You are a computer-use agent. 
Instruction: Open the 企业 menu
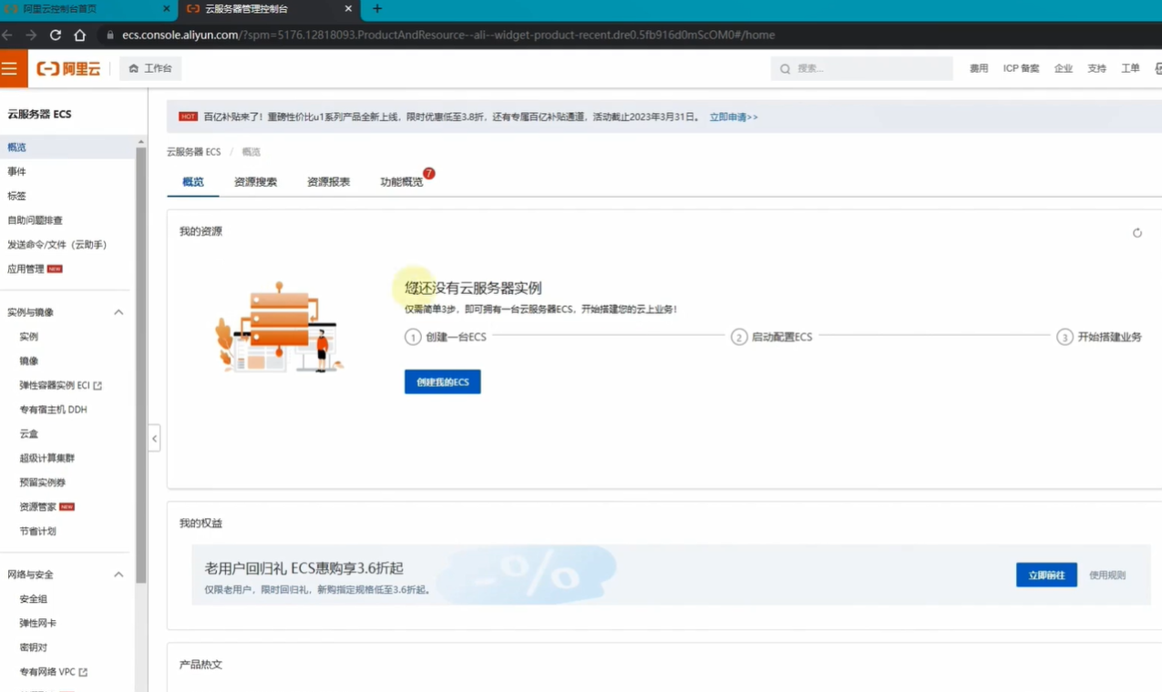(x=1064, y=68)
